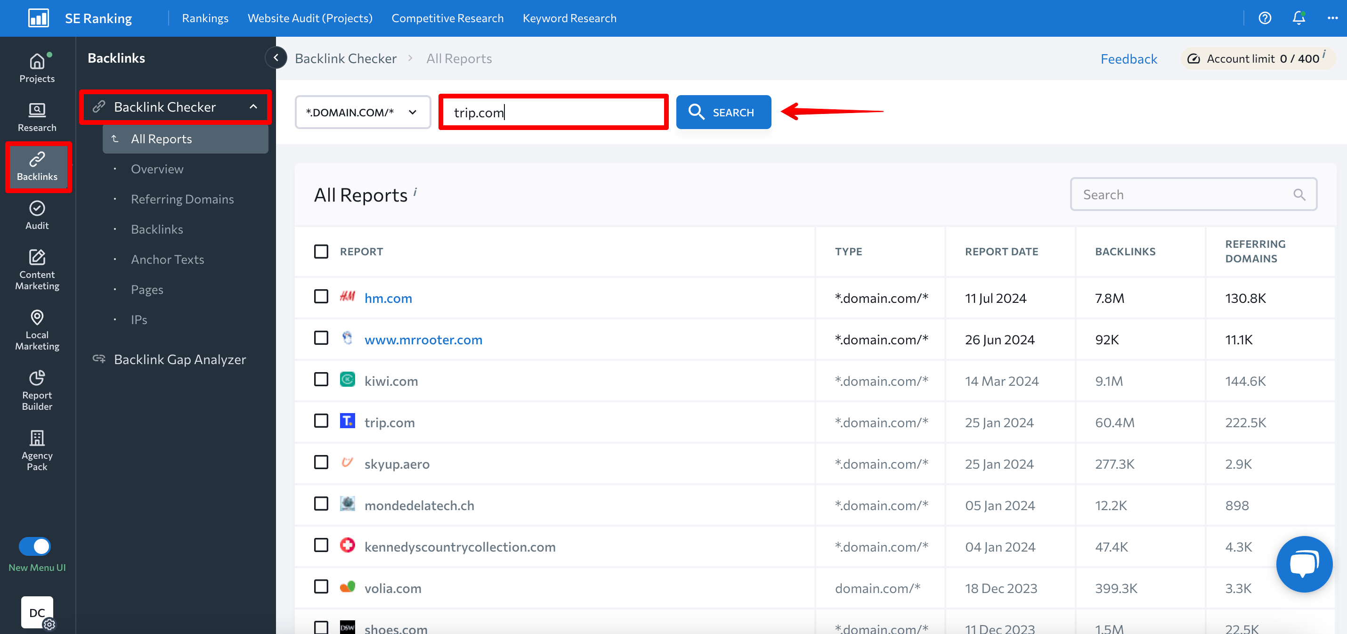
Task: Click the Backlinks icon in sidebar
Action: pyautogui.click(x=37, y=165)
